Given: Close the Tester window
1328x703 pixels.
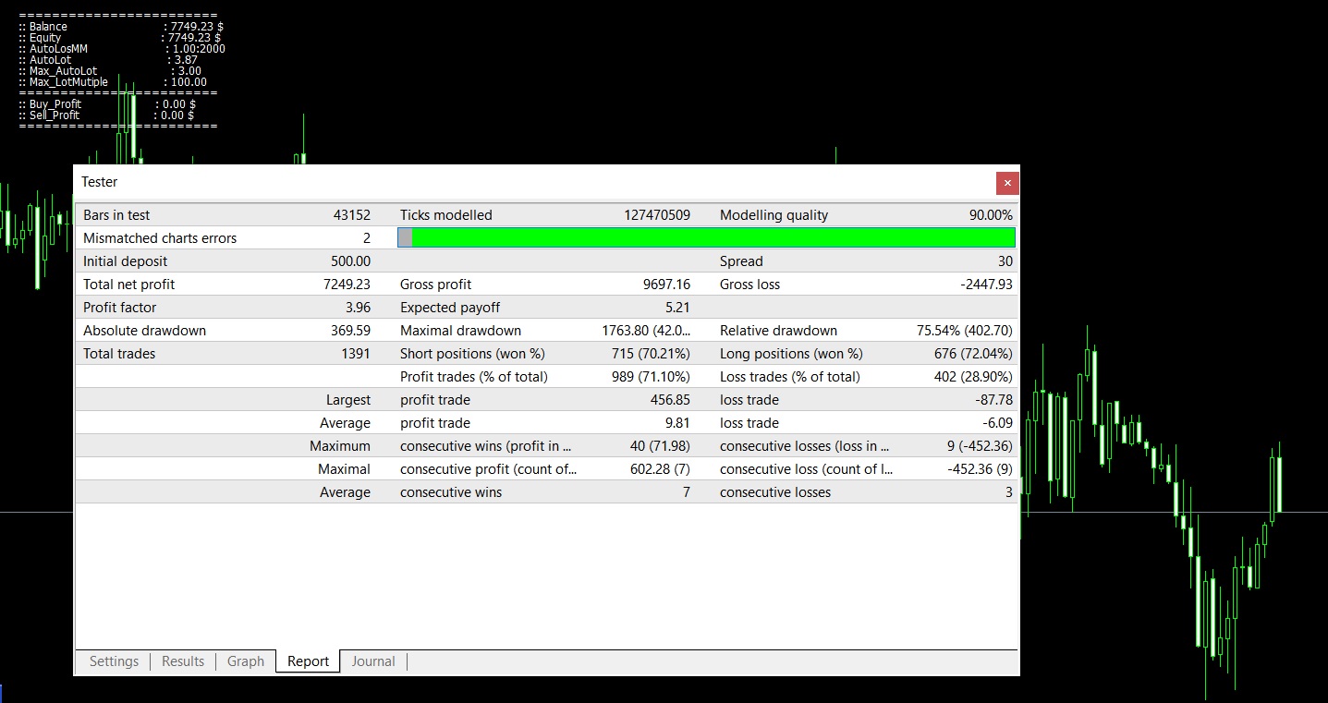Looking at the screenshot, I should tap(1007, 183).
